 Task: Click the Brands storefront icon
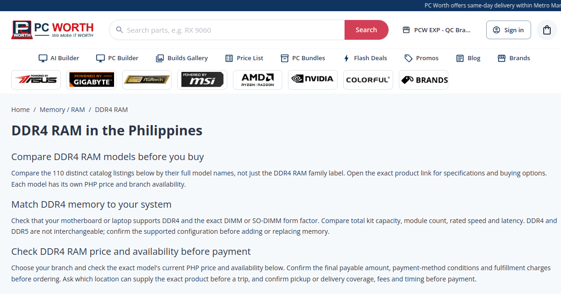502,58
